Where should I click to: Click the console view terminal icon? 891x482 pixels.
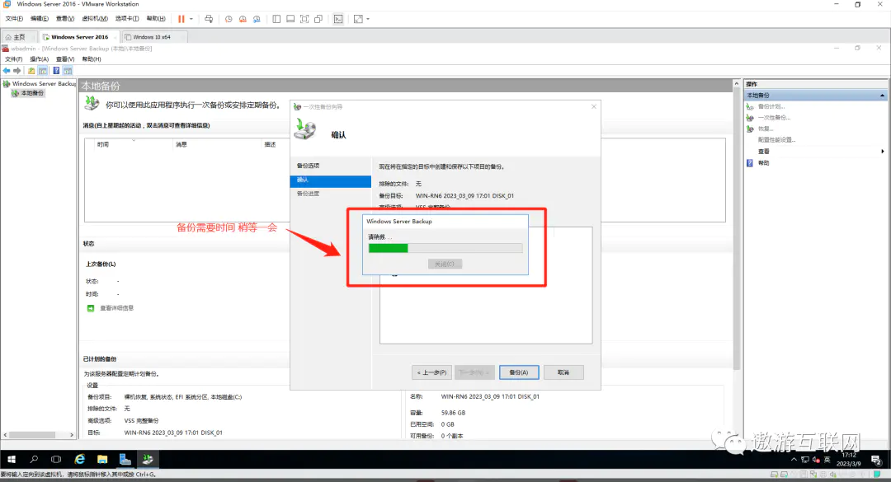(x=338, y=19)
